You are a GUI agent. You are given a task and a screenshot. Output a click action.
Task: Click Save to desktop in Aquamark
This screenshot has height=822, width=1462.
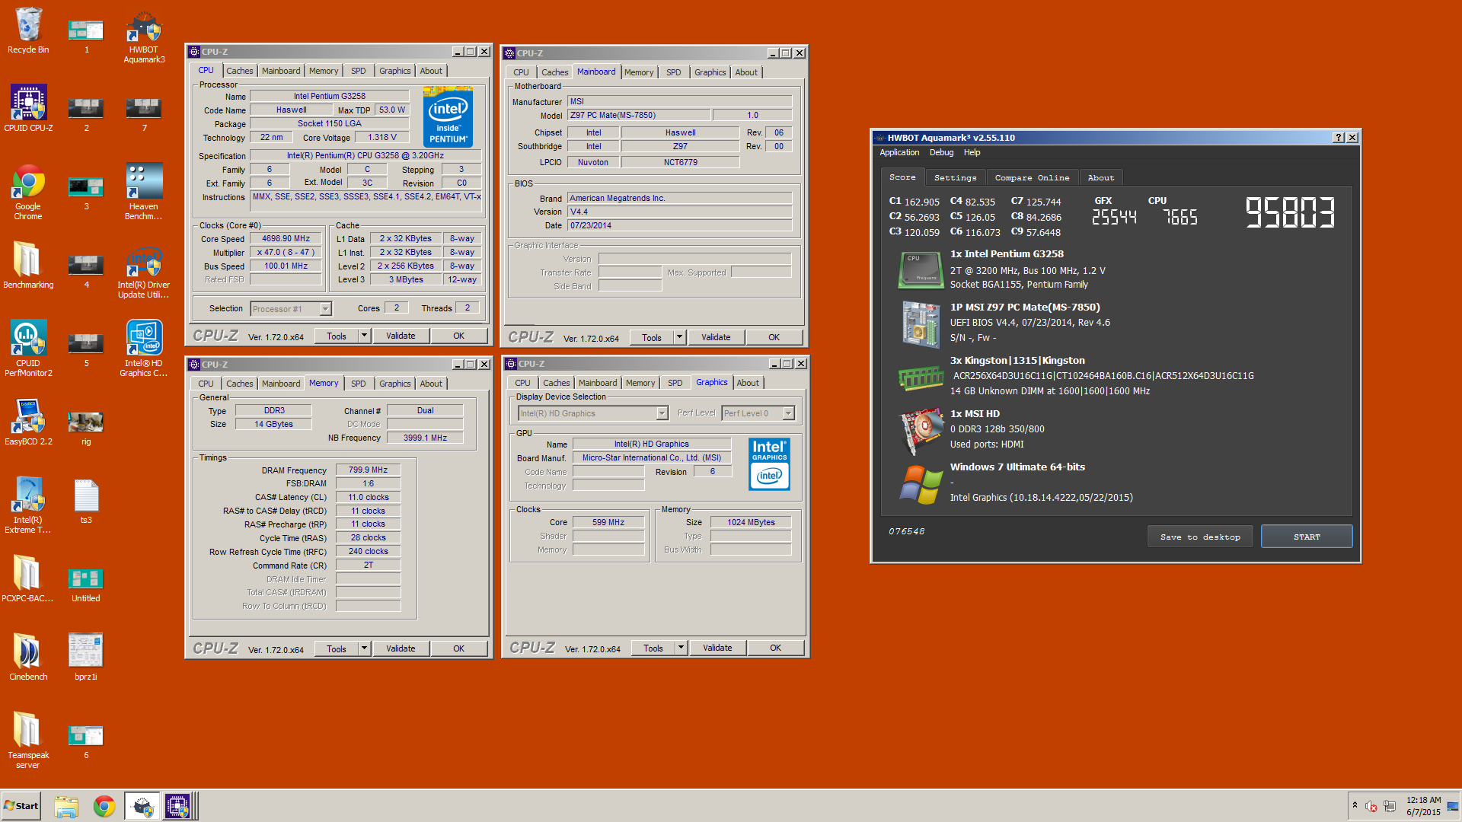click(x=1200, y=537)
